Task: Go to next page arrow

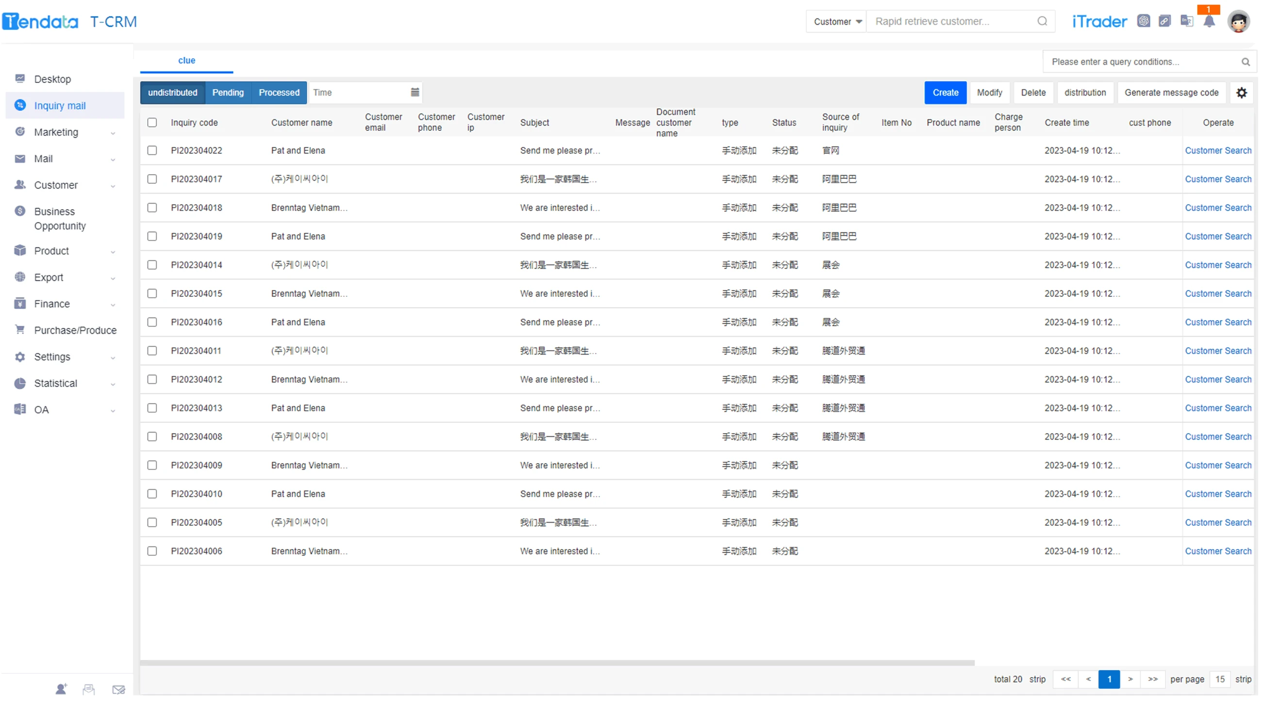Action: (x=1130, y=679)
